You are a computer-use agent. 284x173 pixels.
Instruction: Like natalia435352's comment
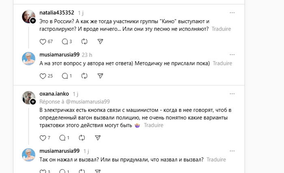43,41
